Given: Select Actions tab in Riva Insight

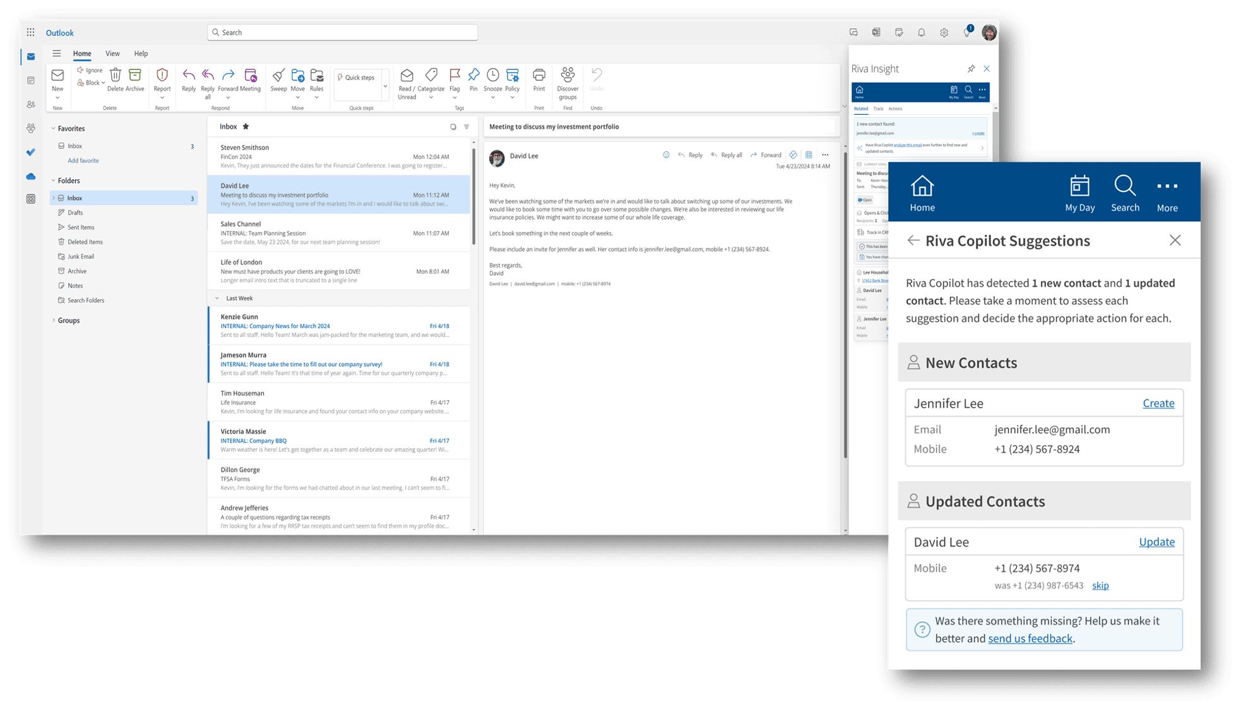Looking at the screenshot, I should coord(895,109).
